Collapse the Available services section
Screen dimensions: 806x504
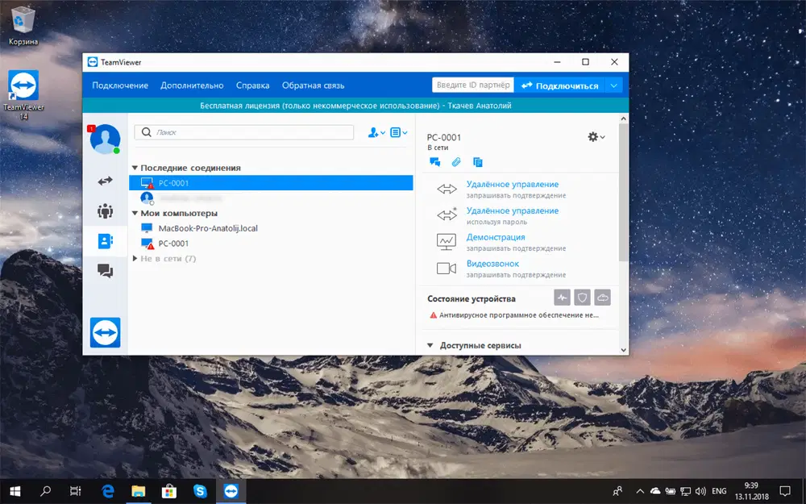(430, 346)
